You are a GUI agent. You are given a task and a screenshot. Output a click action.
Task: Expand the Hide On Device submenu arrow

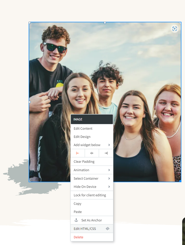pos(109,187)
